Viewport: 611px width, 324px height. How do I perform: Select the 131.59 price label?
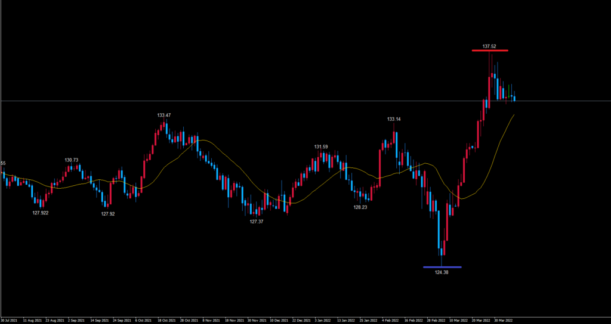pos(322,147)
